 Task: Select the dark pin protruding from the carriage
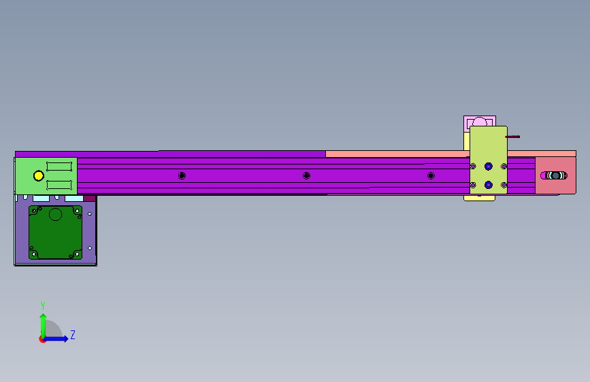pyautogui.click(x=512, y=137)
